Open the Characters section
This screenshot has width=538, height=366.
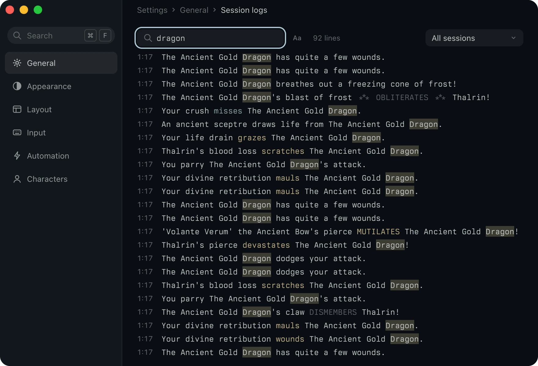(61, 179)
